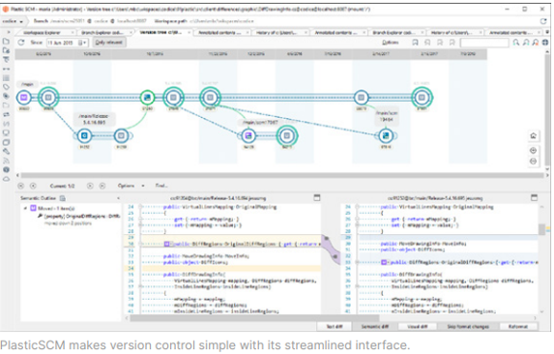Switch to Semantic diff mode
This screenshot has height=354, width=554.
(x=374, y=327)
